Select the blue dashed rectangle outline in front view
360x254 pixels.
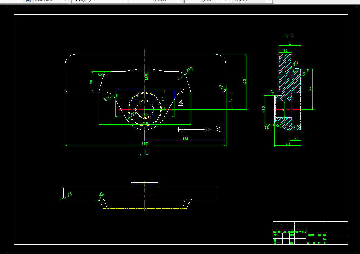click(x=145, y=90)
